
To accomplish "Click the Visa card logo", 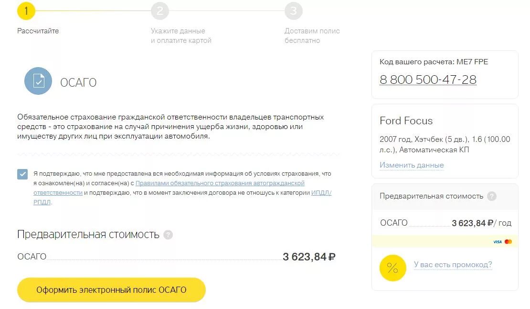I will (497, 241).
